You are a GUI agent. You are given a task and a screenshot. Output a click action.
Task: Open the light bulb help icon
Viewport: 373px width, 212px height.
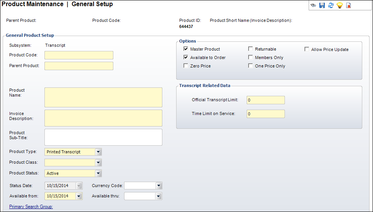(x=339, y=5)
